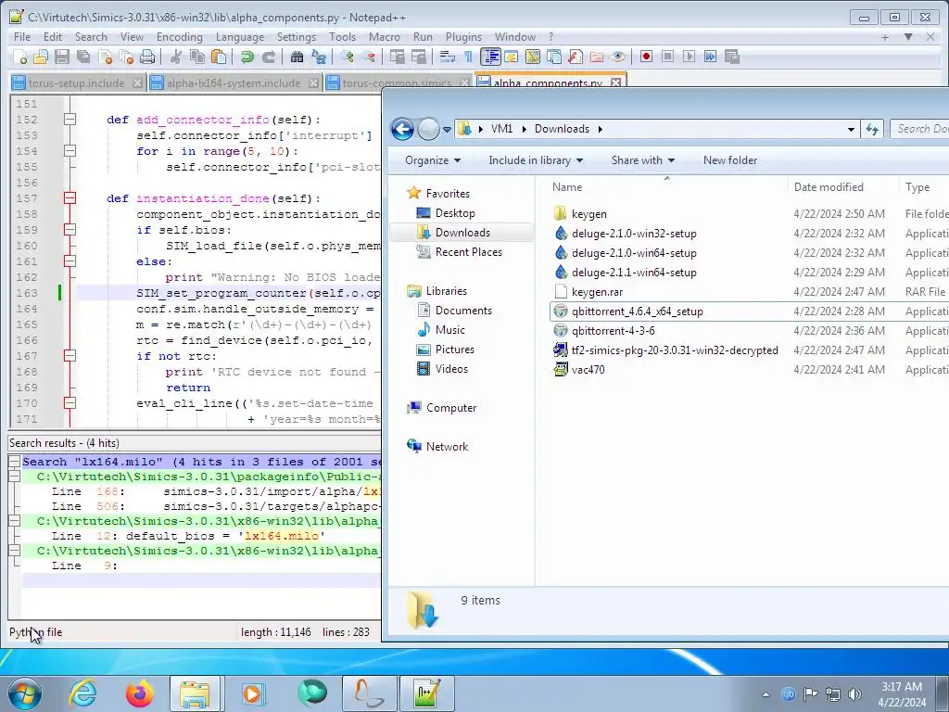Click the Redo toolbar icon
This screenshot has height=712, width=949.
coord(268,57)
